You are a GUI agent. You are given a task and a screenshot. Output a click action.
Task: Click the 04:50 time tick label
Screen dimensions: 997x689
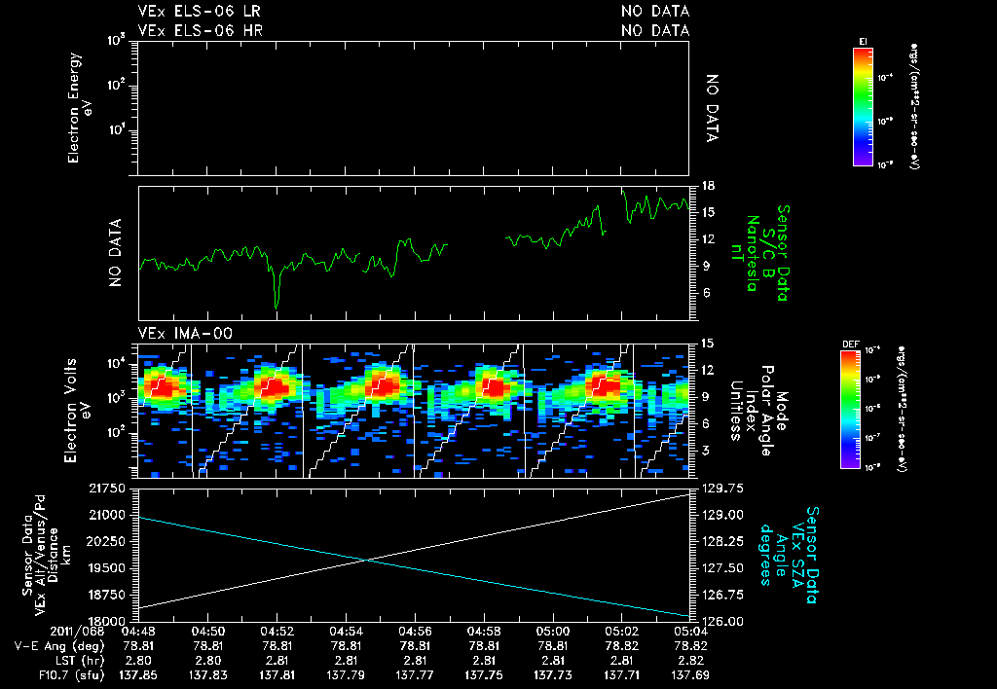pos(208,632)
